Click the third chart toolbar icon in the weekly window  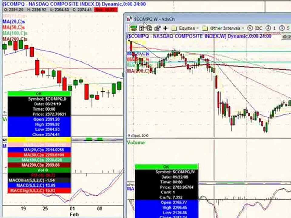tap(149, 28)
